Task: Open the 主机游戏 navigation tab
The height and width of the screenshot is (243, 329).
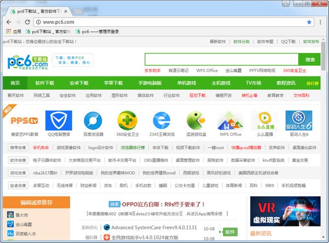Action: (221, 83)
